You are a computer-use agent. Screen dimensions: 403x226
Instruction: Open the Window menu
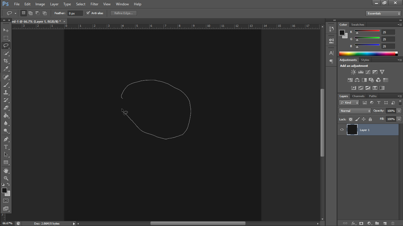122,4
